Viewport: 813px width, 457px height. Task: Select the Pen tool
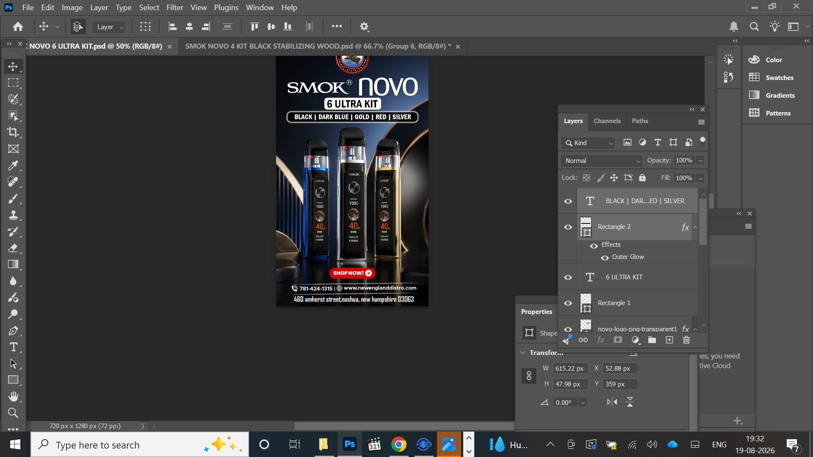click(13, 330)
